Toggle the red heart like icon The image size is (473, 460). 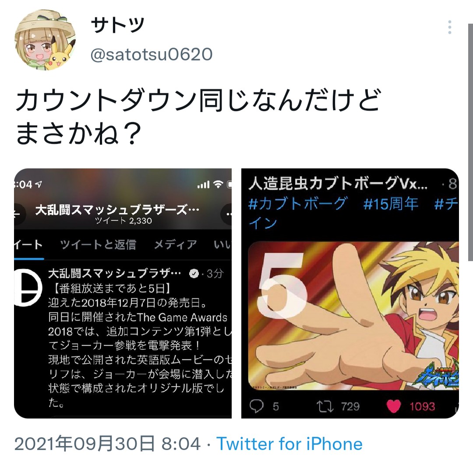(x=394, y=406)
